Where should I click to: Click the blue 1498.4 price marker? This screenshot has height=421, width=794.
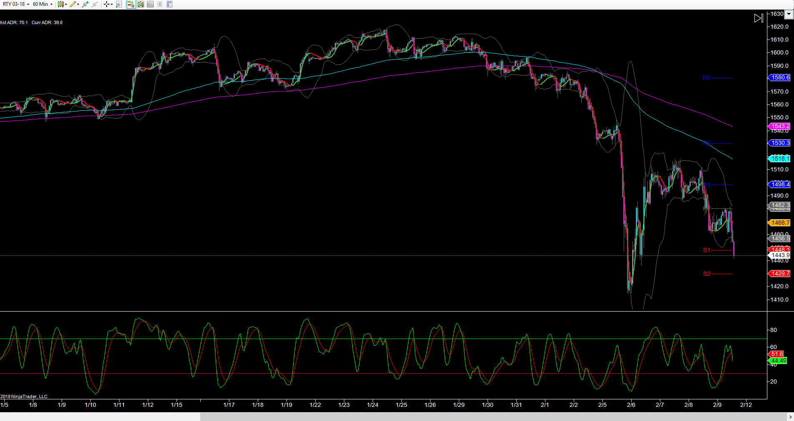pyautogui.click(x=779, y=184)
